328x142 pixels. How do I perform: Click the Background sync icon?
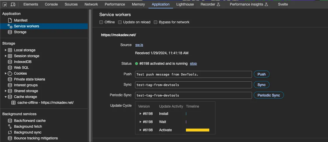coord(10,132)
